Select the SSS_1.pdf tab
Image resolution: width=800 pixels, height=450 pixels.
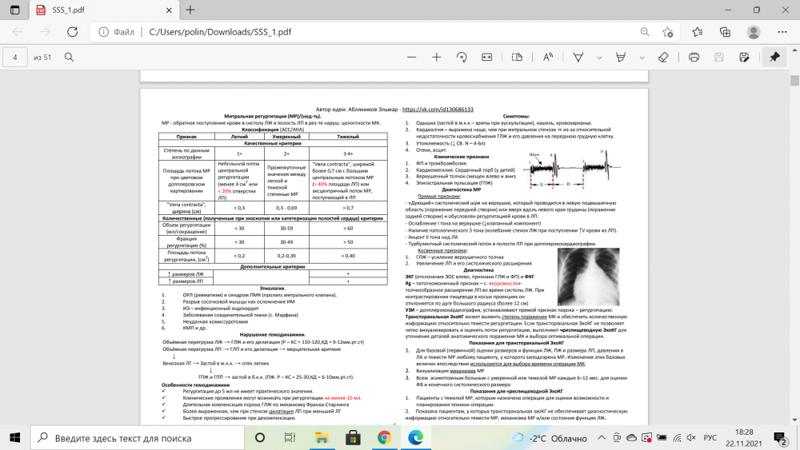coord(88,10)
